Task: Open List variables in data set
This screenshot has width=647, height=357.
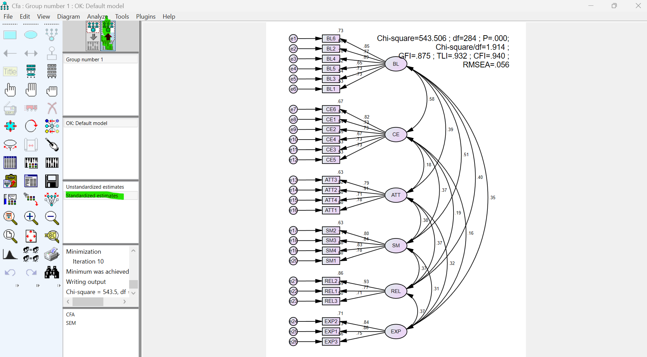Action: (52, 71)
